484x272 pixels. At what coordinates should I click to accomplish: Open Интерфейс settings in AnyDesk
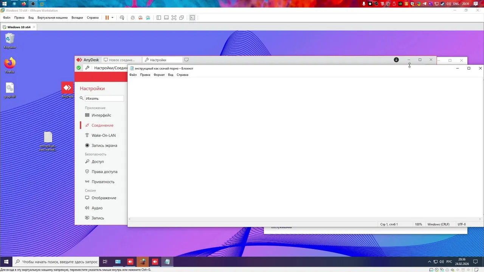(x=101, y=115)
